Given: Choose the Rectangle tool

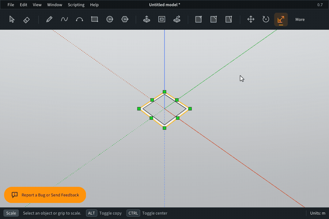Looking at the screenshot, I should point(95,19).
